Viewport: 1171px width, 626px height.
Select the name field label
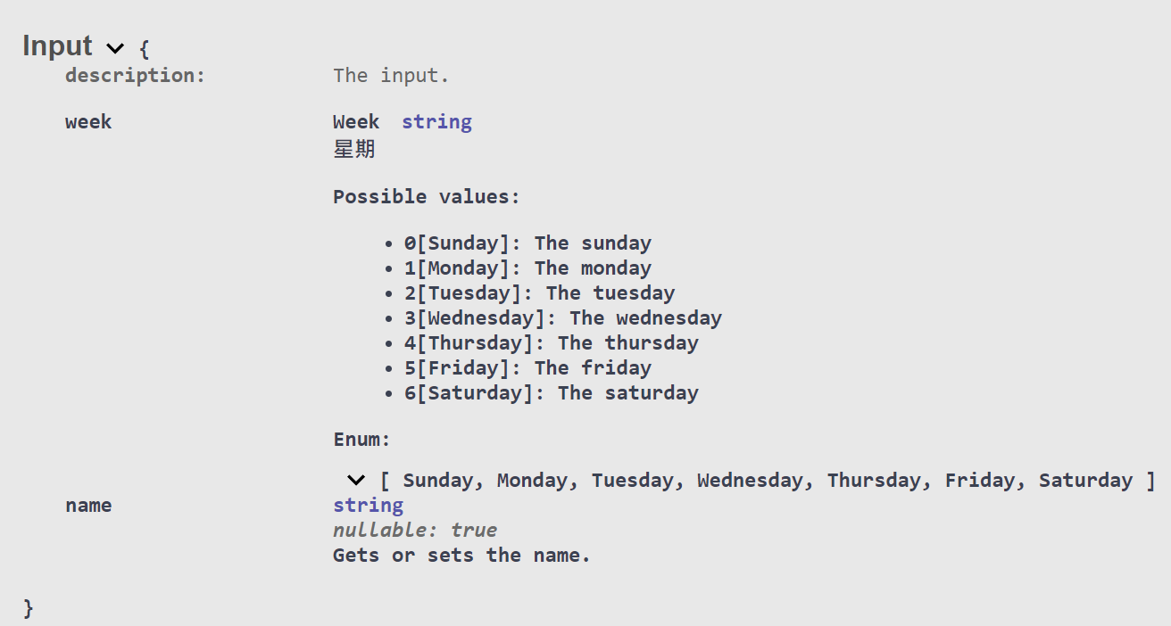(88, 505)
